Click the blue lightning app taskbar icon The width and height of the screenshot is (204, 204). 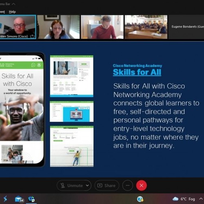[5, 199]
